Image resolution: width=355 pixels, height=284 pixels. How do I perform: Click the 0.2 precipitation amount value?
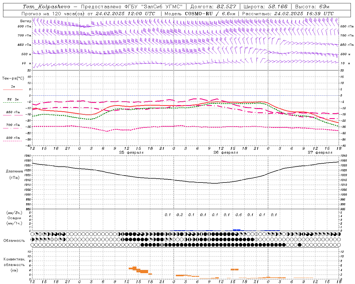point(180,215)
